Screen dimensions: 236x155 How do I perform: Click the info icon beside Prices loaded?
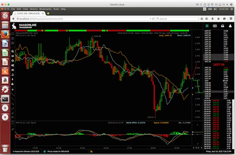[x=45, y=151]
